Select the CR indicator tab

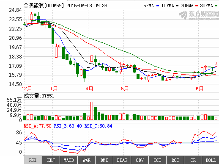(x=193, y=160)
